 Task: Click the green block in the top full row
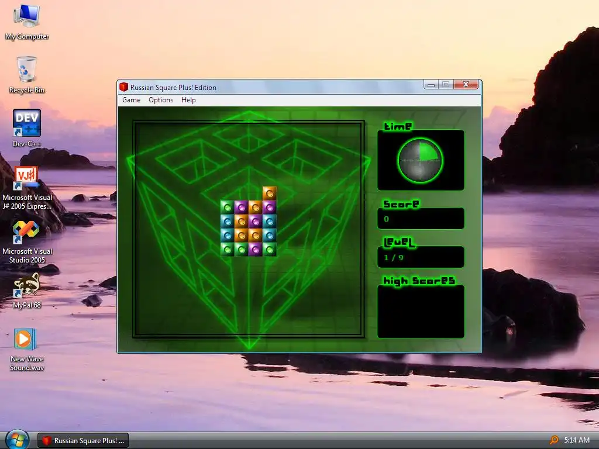tap(228, 208)
